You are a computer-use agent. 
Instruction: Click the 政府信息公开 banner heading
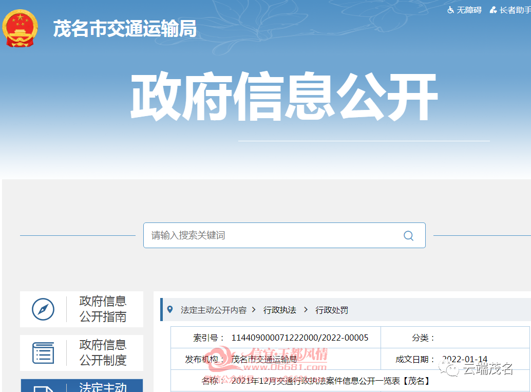285,96
